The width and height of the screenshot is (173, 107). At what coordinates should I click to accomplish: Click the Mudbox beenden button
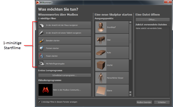click(x=144, y=102)
